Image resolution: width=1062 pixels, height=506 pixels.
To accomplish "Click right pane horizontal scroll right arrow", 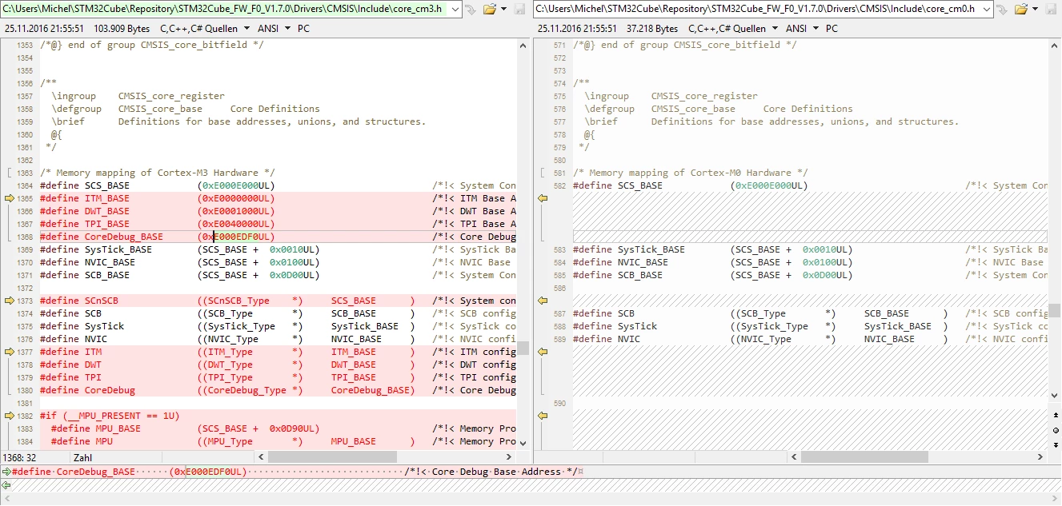I will pos(1040,457).
